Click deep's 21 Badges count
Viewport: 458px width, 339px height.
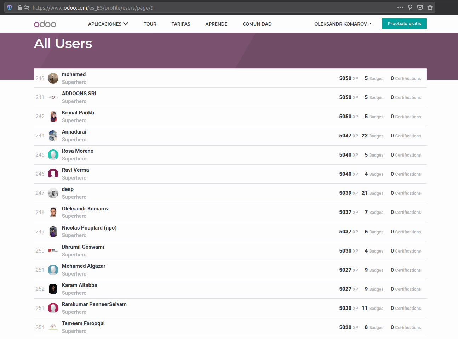372,193
